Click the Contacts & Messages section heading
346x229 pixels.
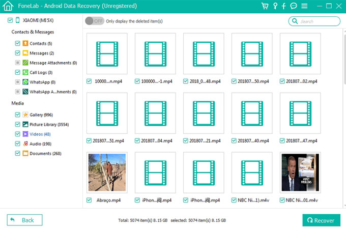(x=33, y=32)
